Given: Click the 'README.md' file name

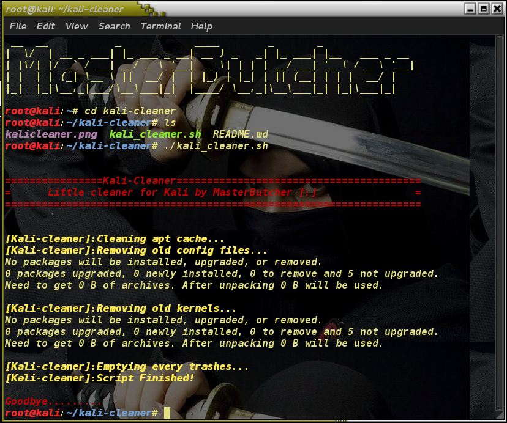Looking at the screenshot, I should [240, 134].
